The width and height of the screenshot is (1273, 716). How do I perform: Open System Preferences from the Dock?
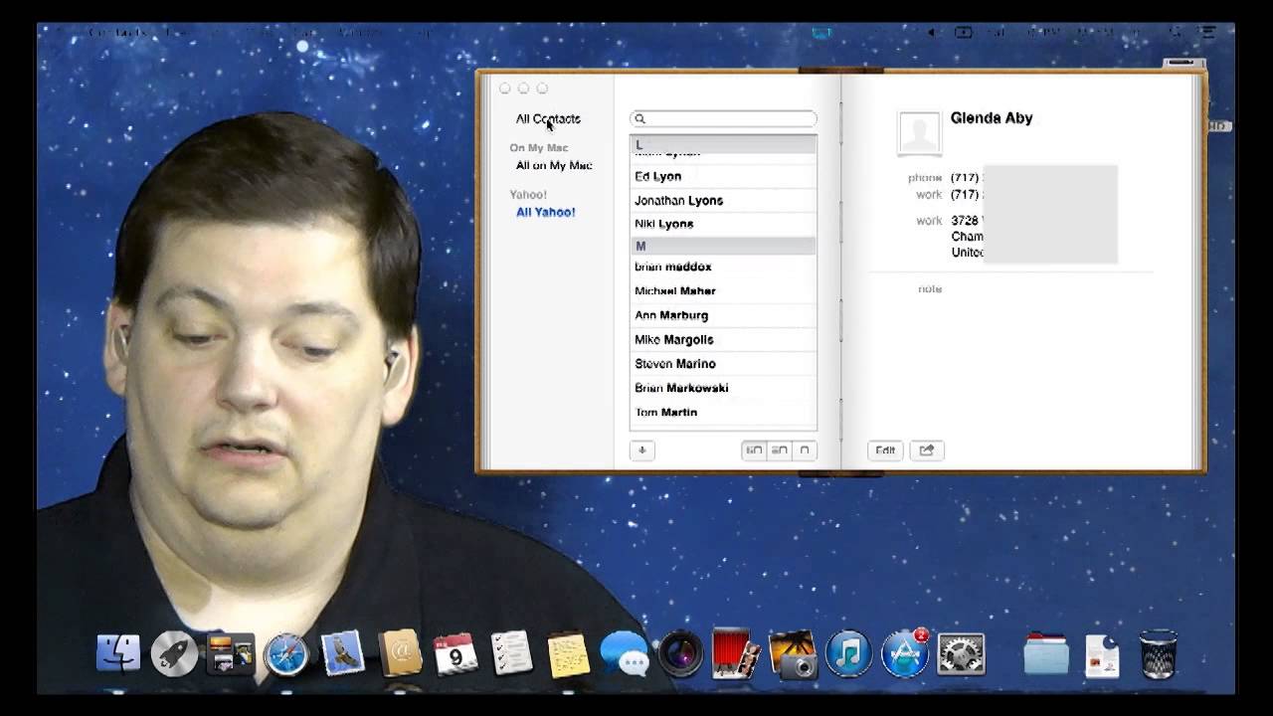coord(960,655)
